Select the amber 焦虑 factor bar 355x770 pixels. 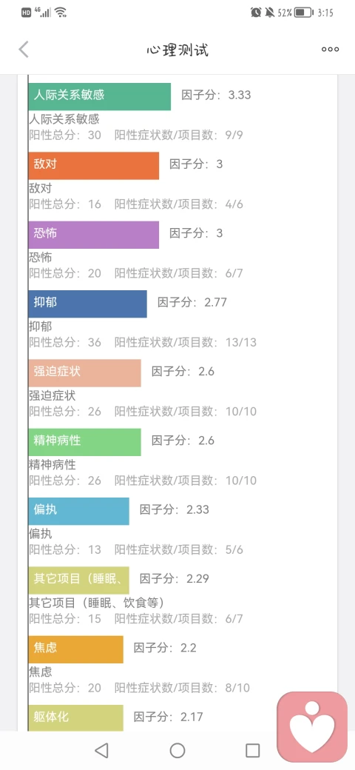76,649
